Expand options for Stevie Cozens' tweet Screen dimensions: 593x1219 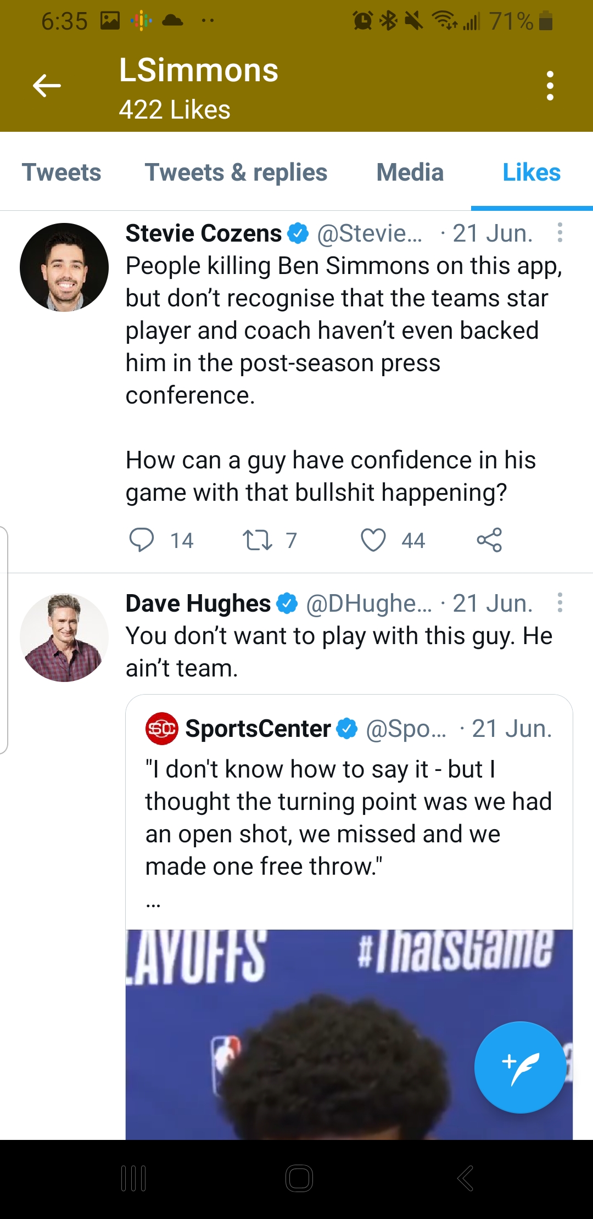(x=560, y=233)
